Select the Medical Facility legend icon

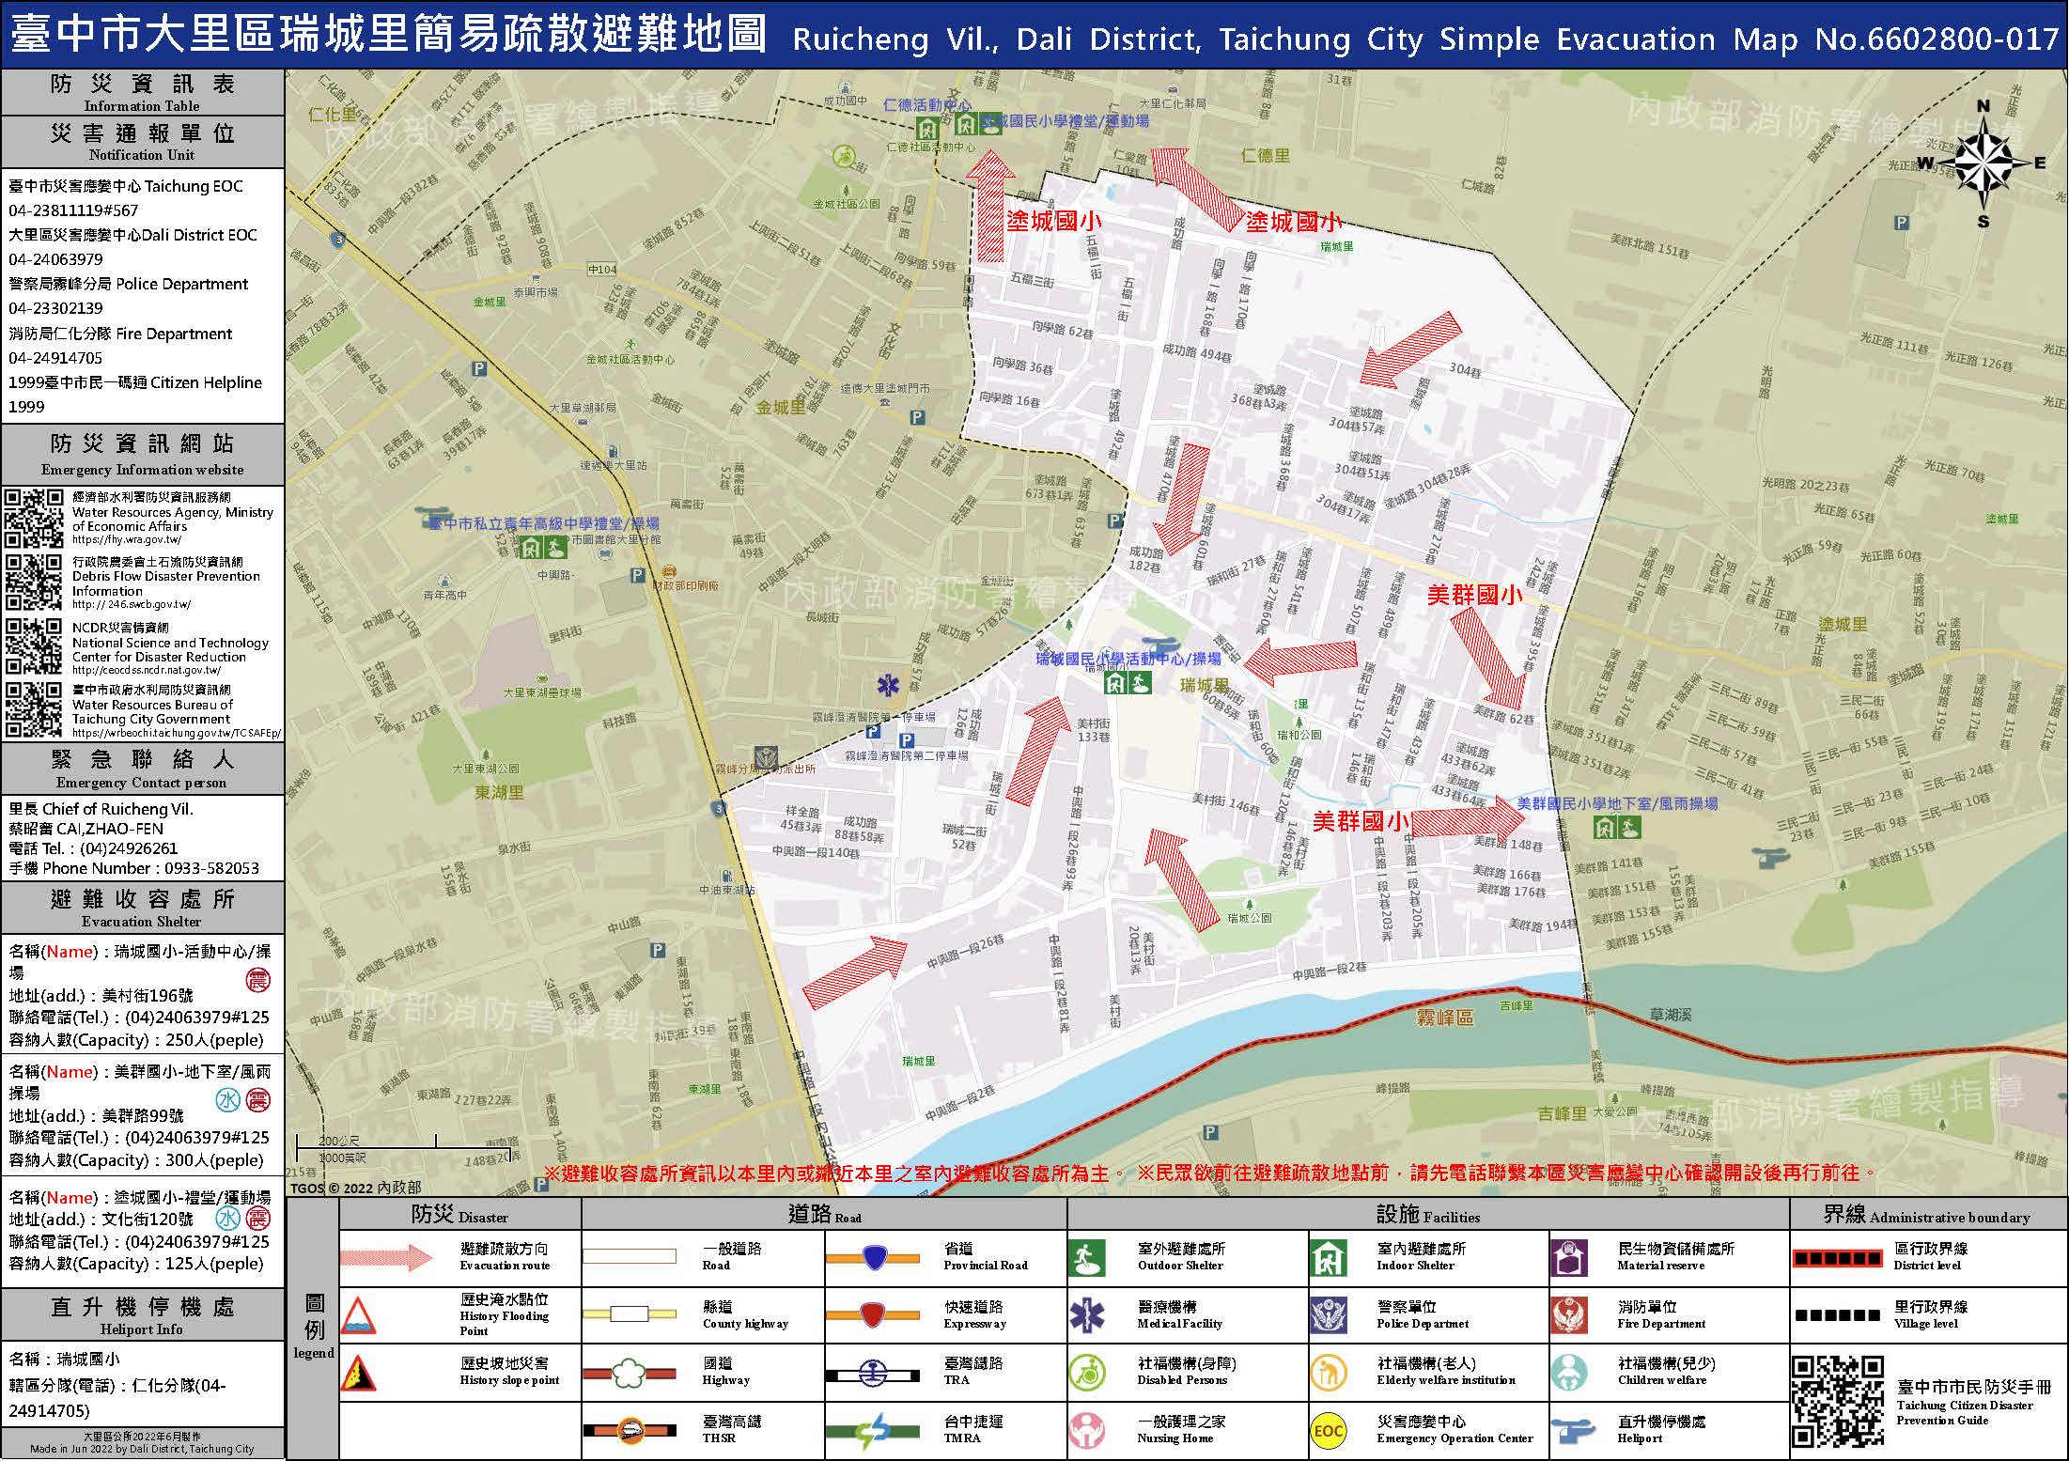click(1087, 1315)
